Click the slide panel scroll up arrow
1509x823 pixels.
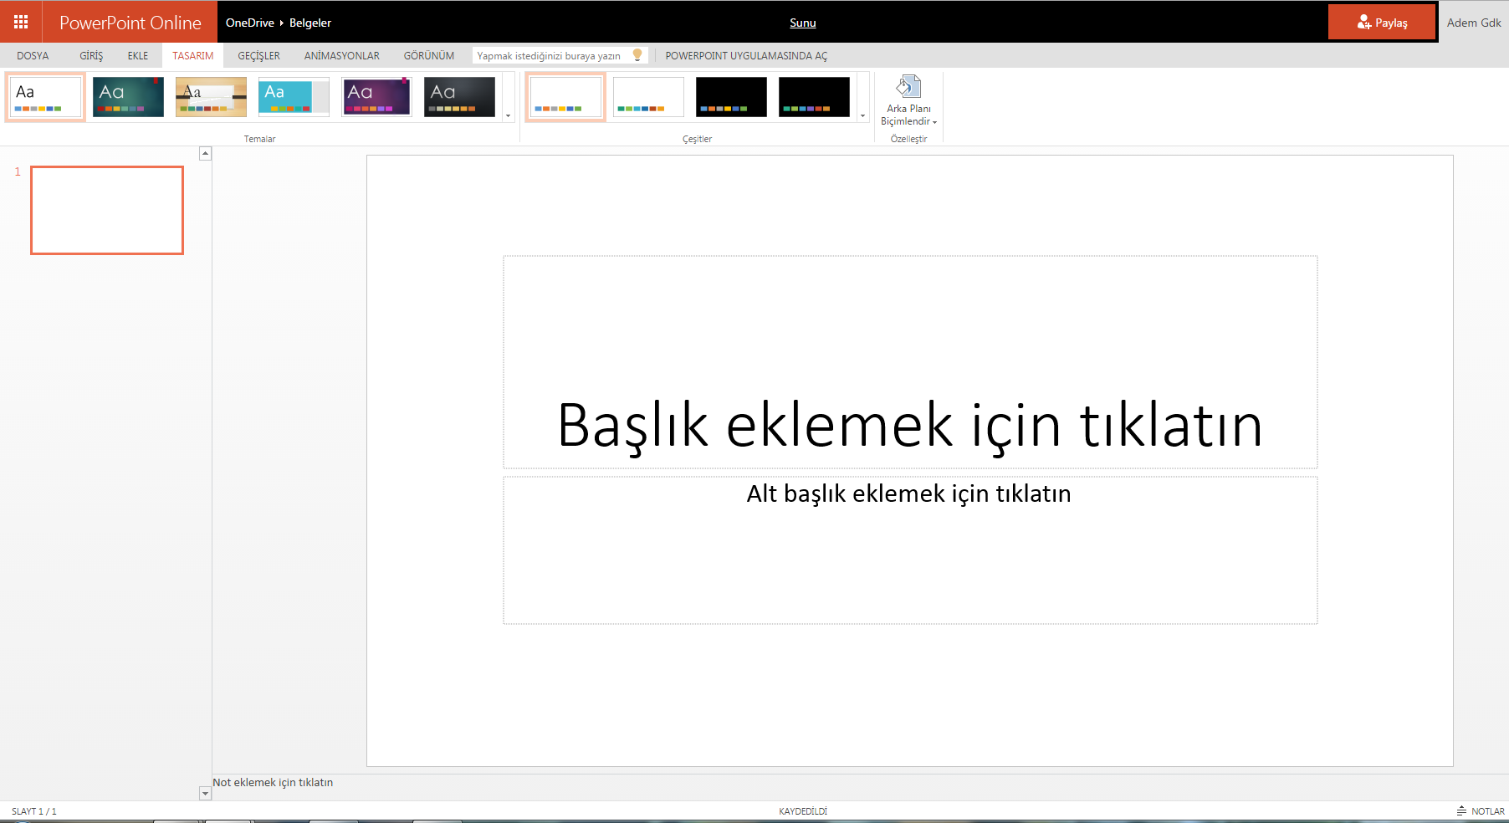[205, 154]
